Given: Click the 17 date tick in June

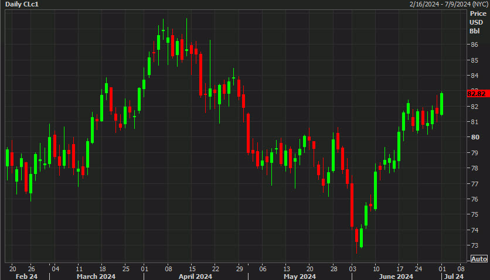Looking at the screenshot, I should pos(400,269).
